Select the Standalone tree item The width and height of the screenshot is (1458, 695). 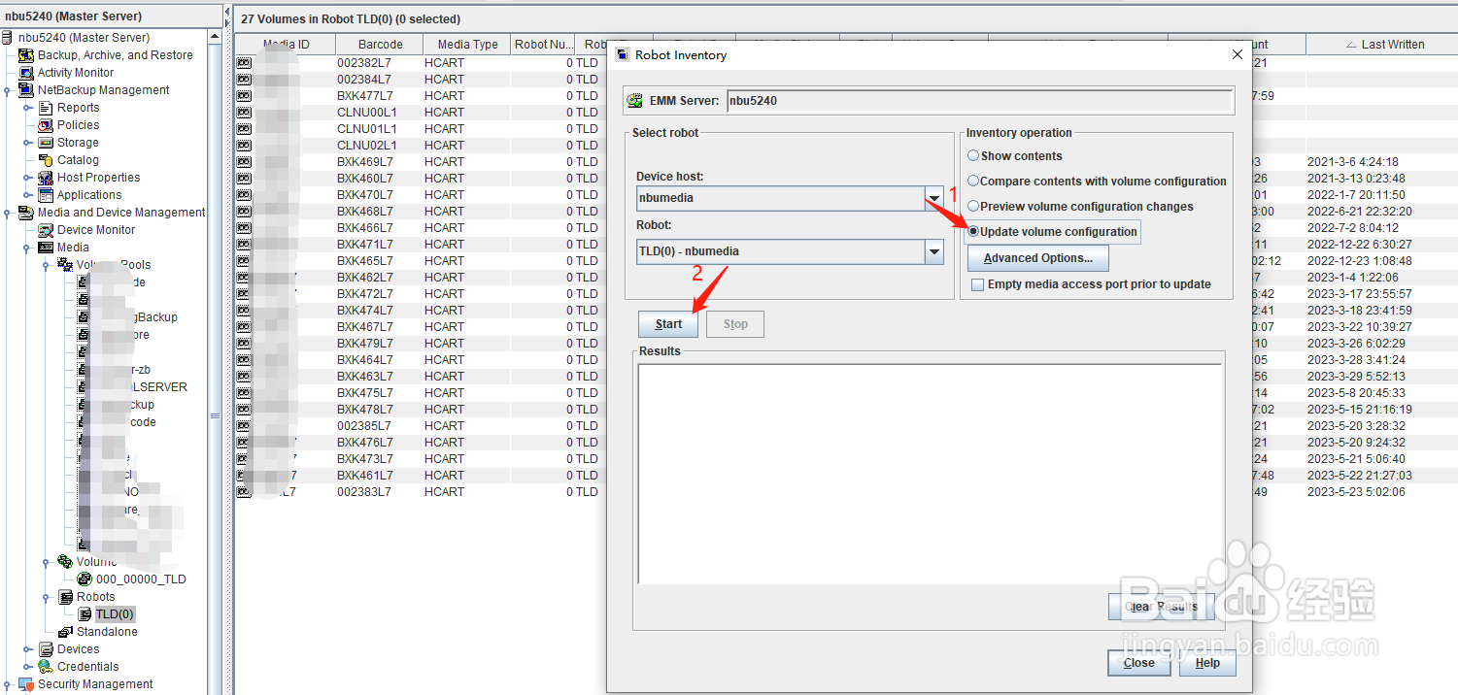[x=107, y=632]
